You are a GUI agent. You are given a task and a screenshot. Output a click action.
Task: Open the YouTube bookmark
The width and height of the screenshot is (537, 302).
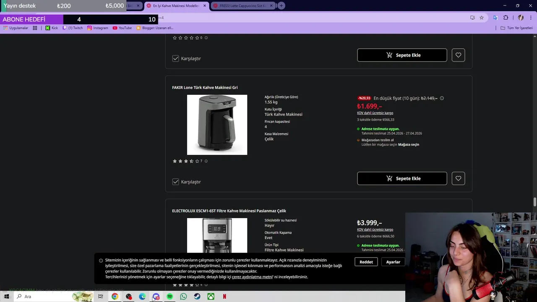tap(122, 28)
